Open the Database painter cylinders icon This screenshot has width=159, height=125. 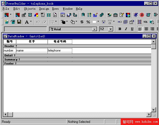[102, 15]
